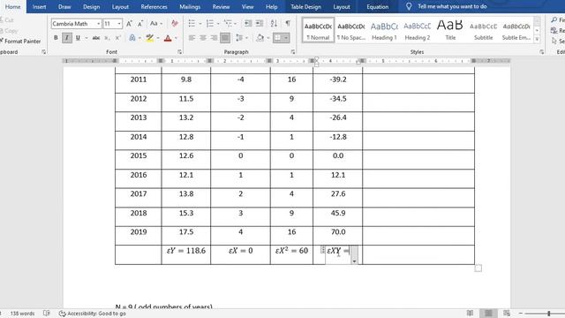Click Format Painter
This screenshot has height=318, width=565.
pyautogui.click(x=20, y=42)
